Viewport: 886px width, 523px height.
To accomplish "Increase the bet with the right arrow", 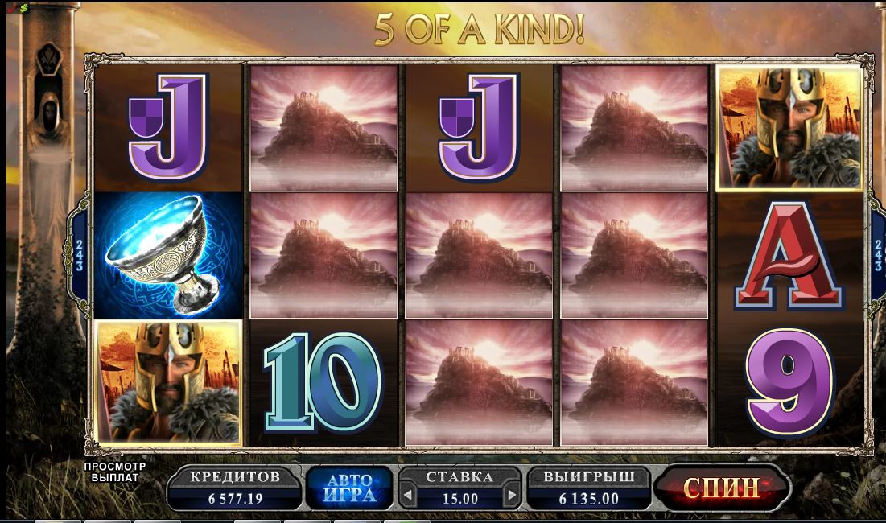I will 511,496.
